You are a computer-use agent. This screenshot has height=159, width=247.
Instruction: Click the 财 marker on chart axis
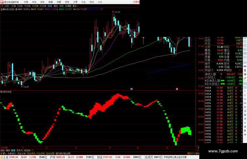click(x=132, y=89)
